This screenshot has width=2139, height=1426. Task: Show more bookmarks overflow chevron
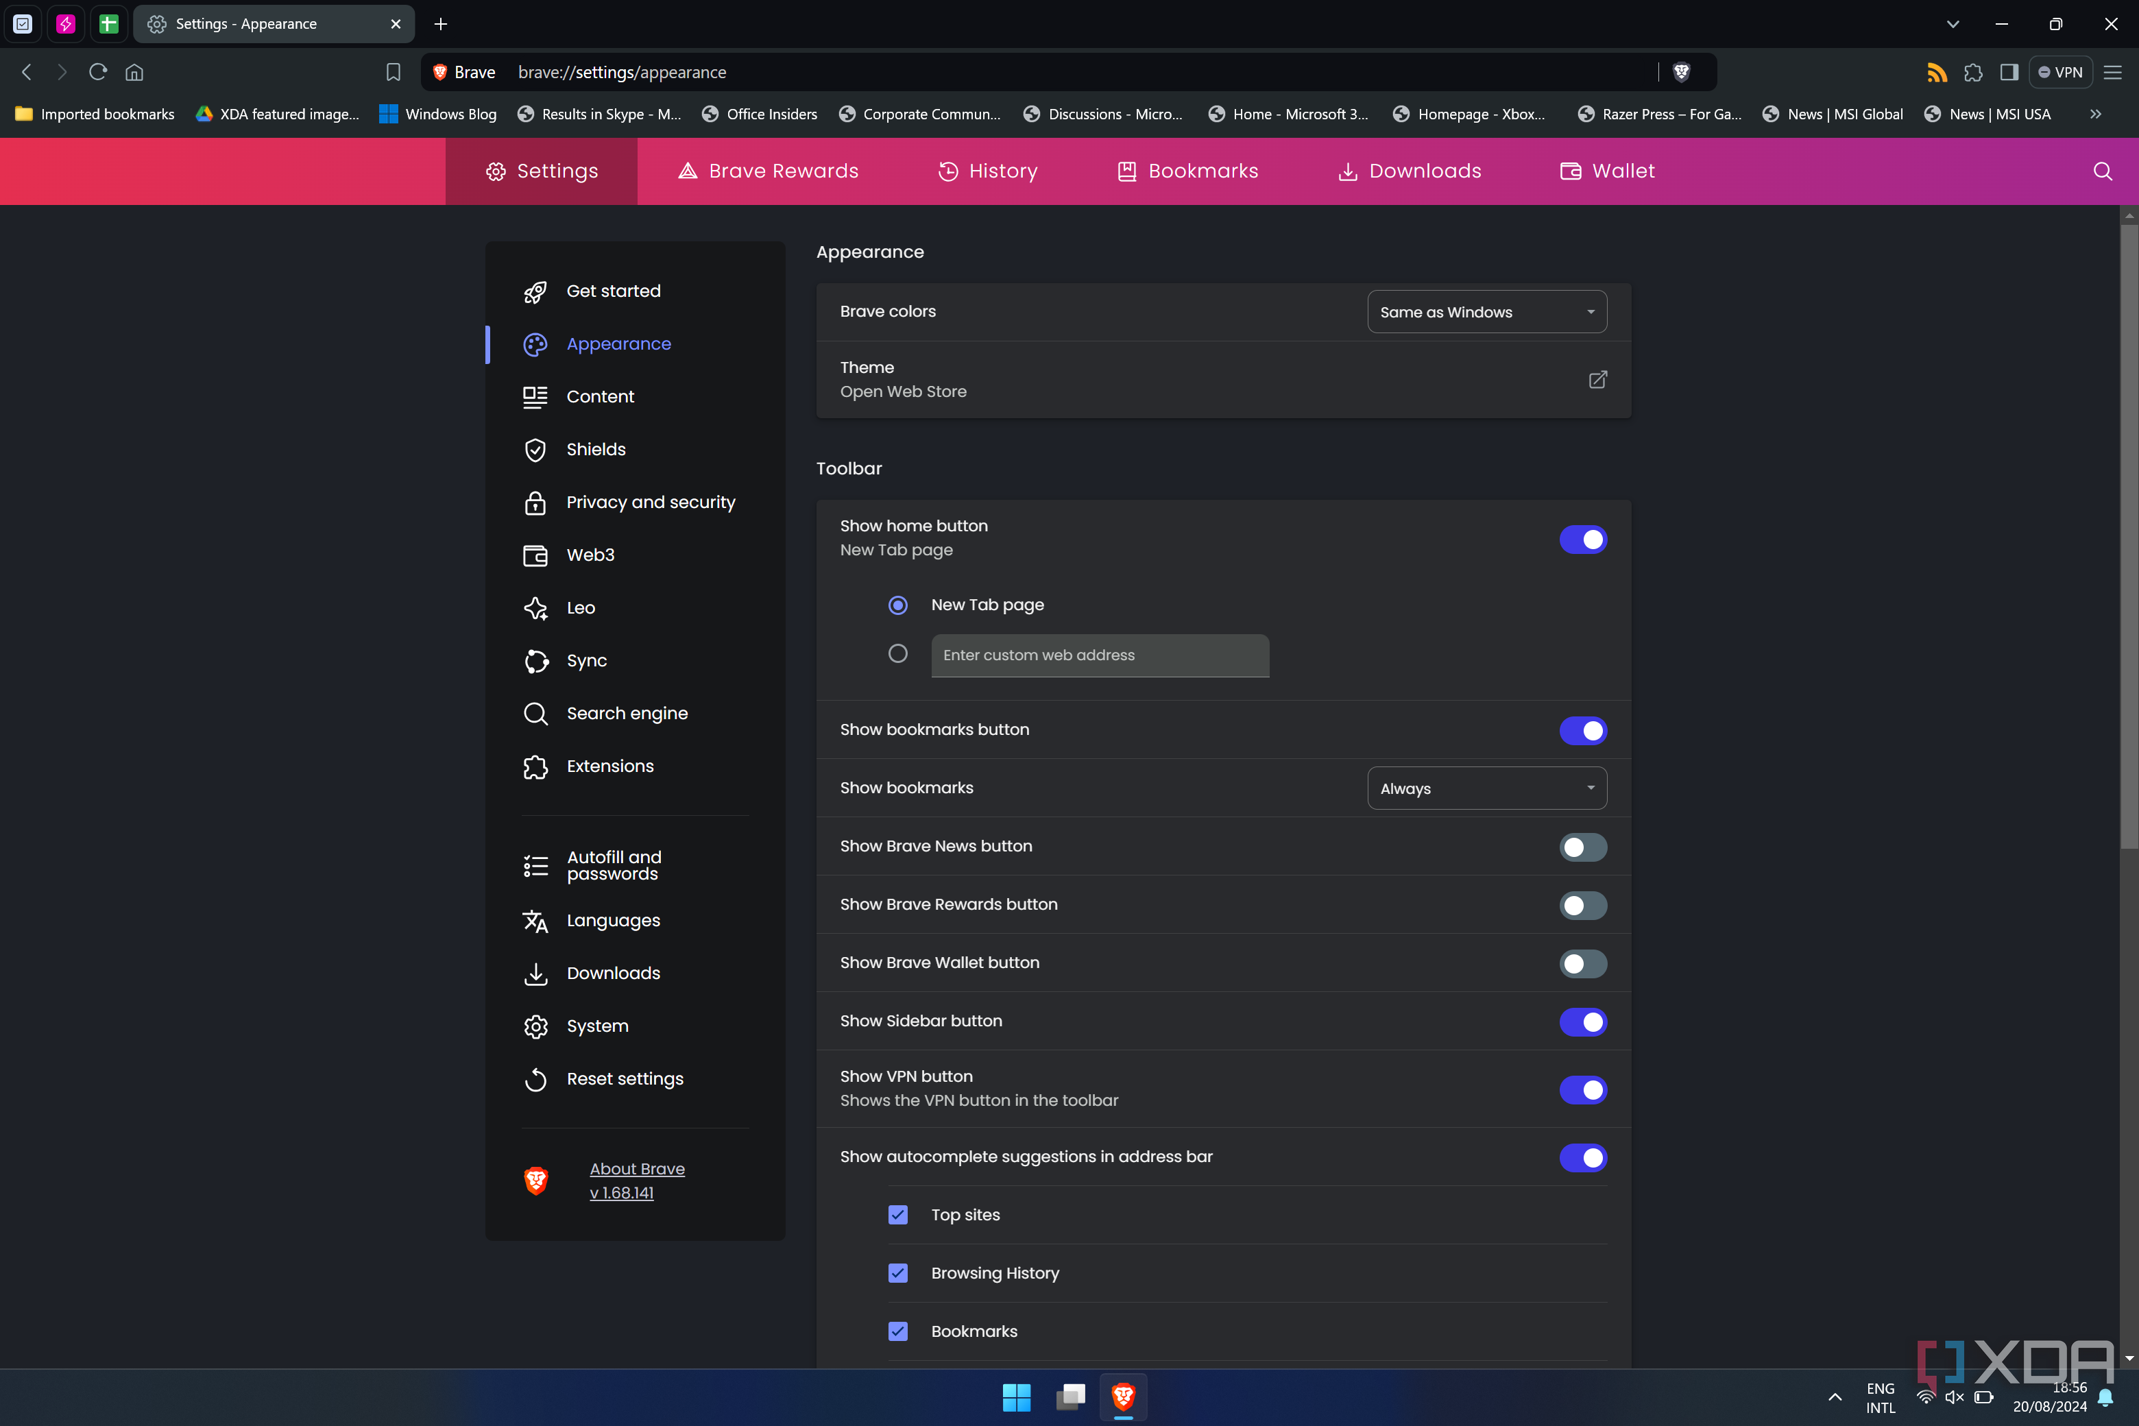2095,114
